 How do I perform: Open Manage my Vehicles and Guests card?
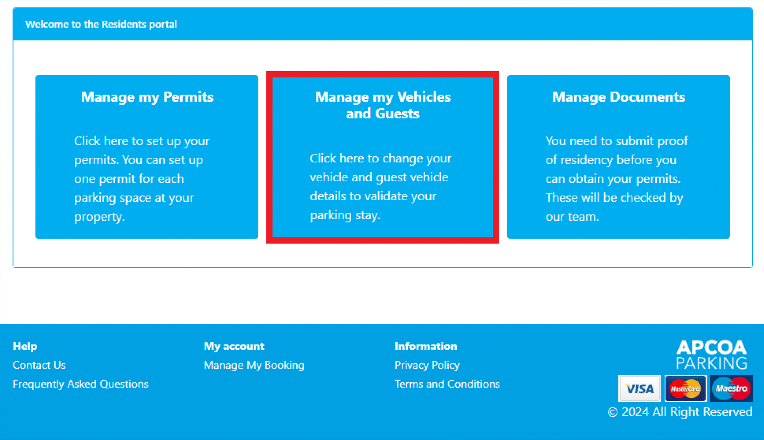tap(383, 157)
